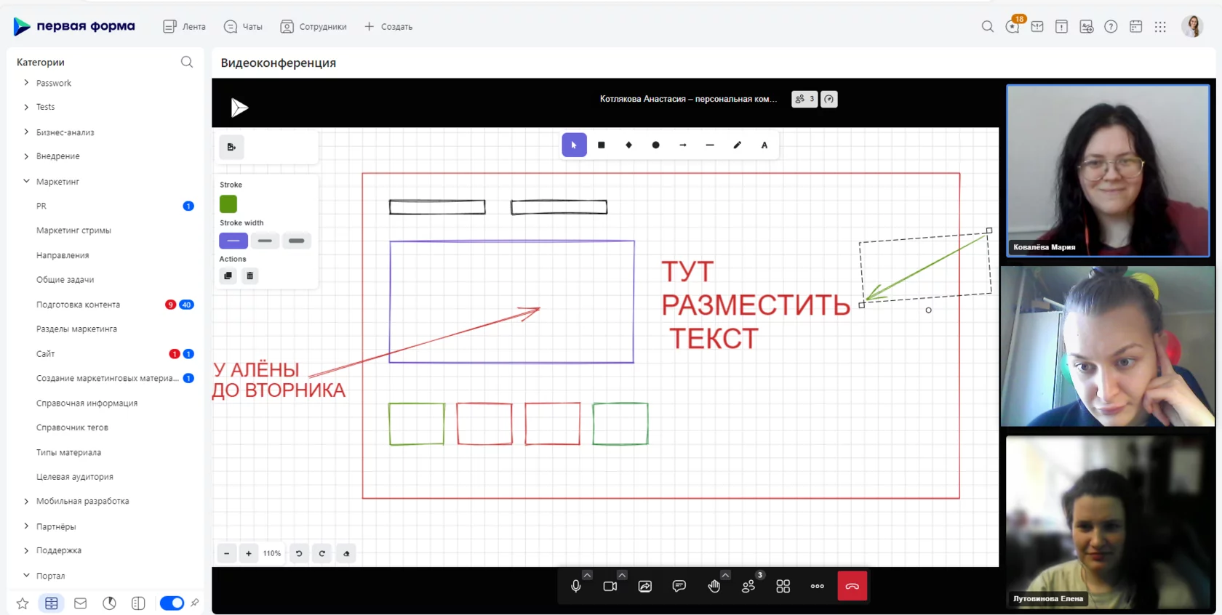Click the Создать button
The height and width of the screenshot is (615, 1222).
(x=388, y=27)
